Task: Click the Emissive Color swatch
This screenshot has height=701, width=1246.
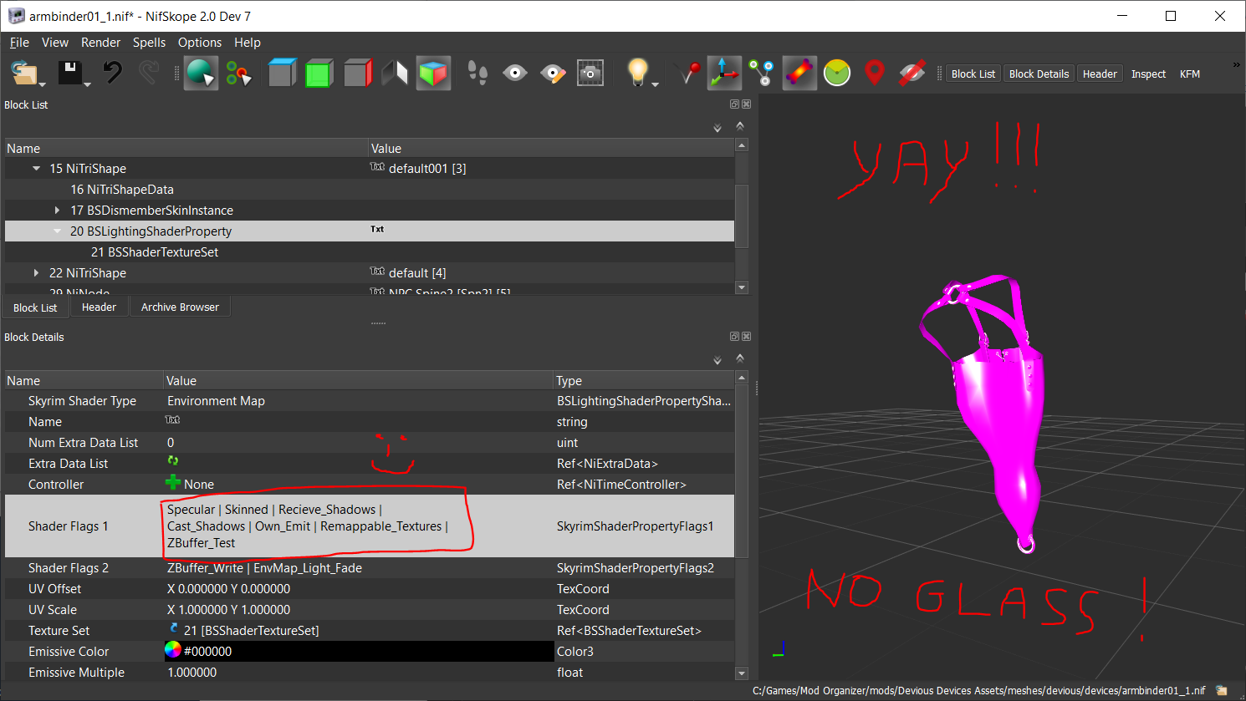Action: tap(173, 651)
